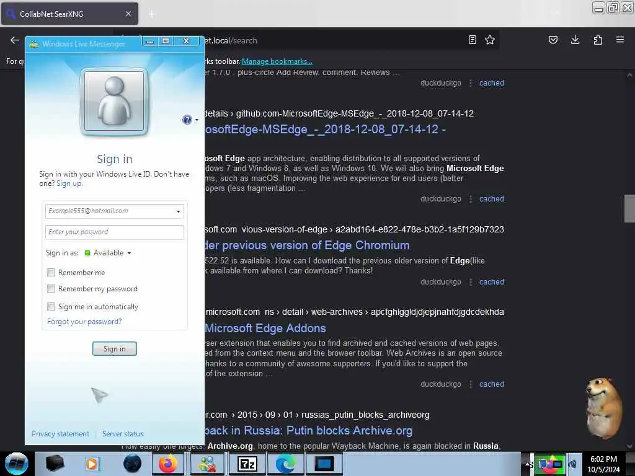Bookmark this page with the star

(490, 40)
